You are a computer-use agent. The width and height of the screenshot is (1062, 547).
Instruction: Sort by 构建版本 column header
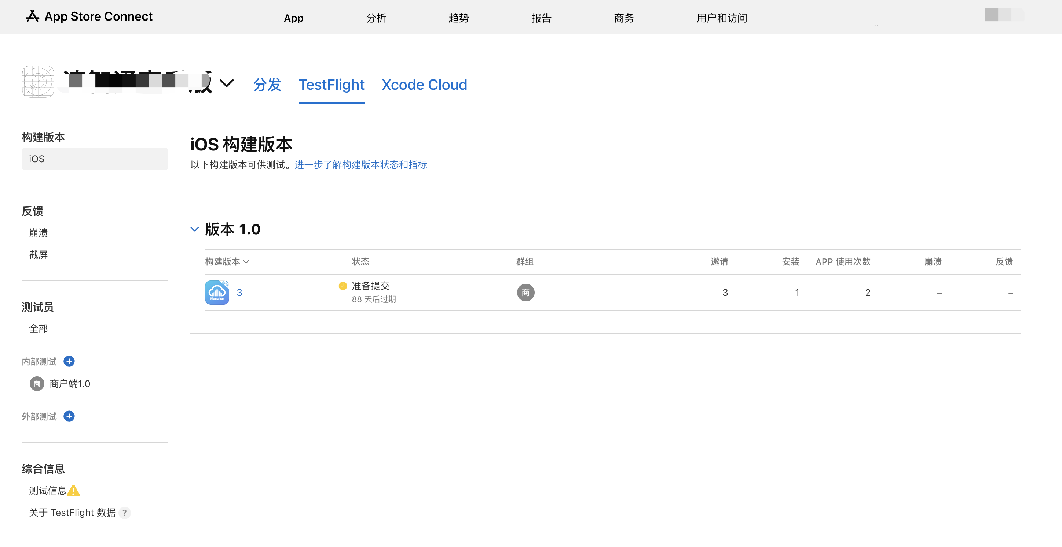pos(227,262)
